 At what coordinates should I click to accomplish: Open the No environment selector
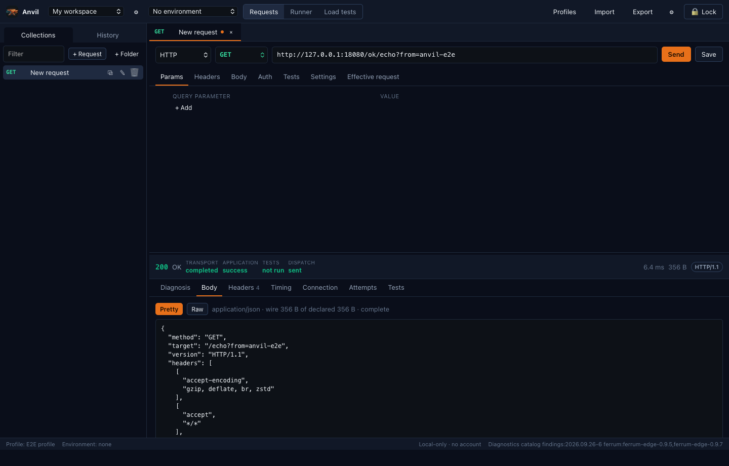click(x=194, y=11)
